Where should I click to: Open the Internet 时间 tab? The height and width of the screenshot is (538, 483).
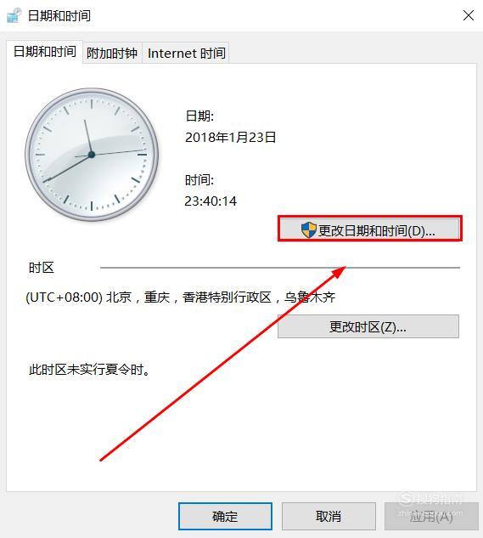[186, 54]
